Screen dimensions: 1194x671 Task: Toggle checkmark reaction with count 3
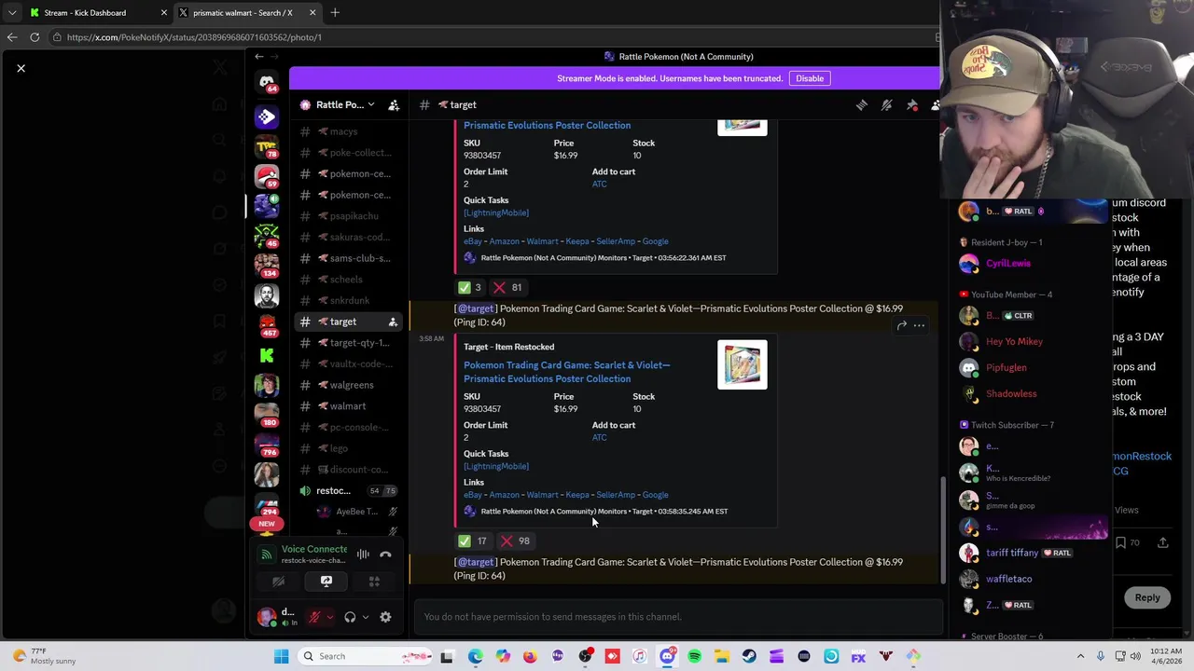click(469, 287)
